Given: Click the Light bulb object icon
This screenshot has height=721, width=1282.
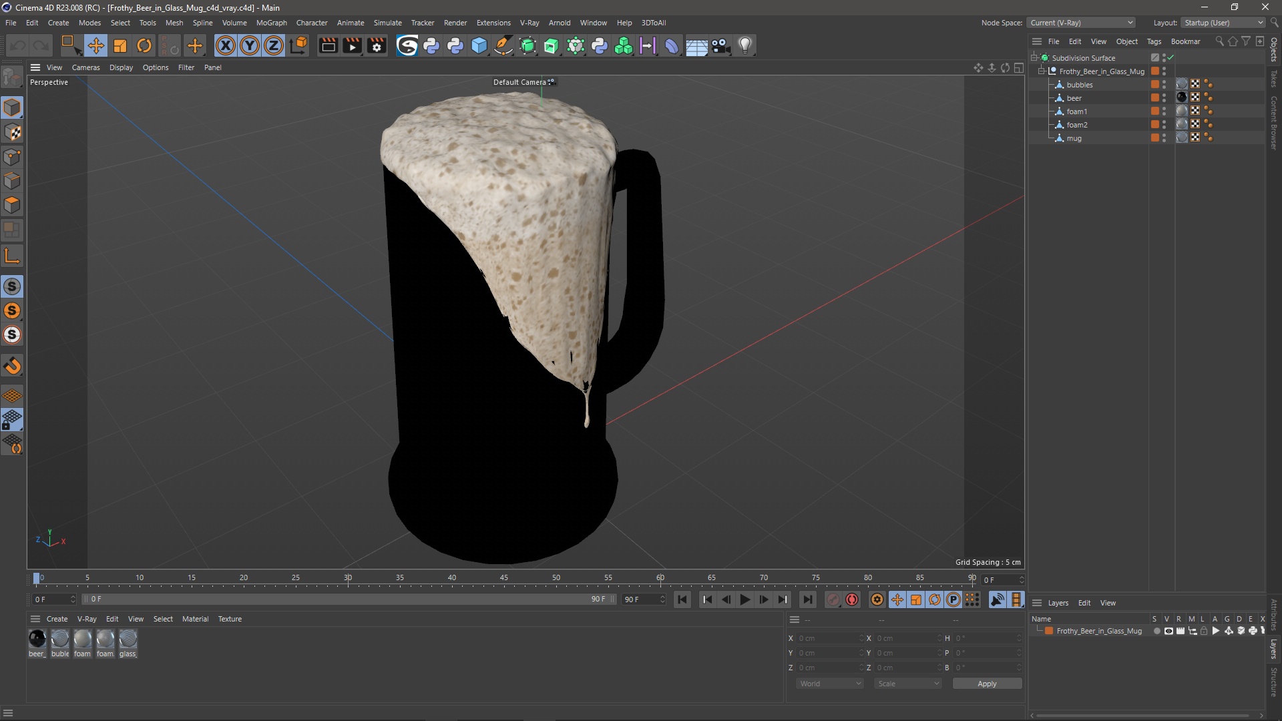Looking at the screenshot, I should click(745, 45).
